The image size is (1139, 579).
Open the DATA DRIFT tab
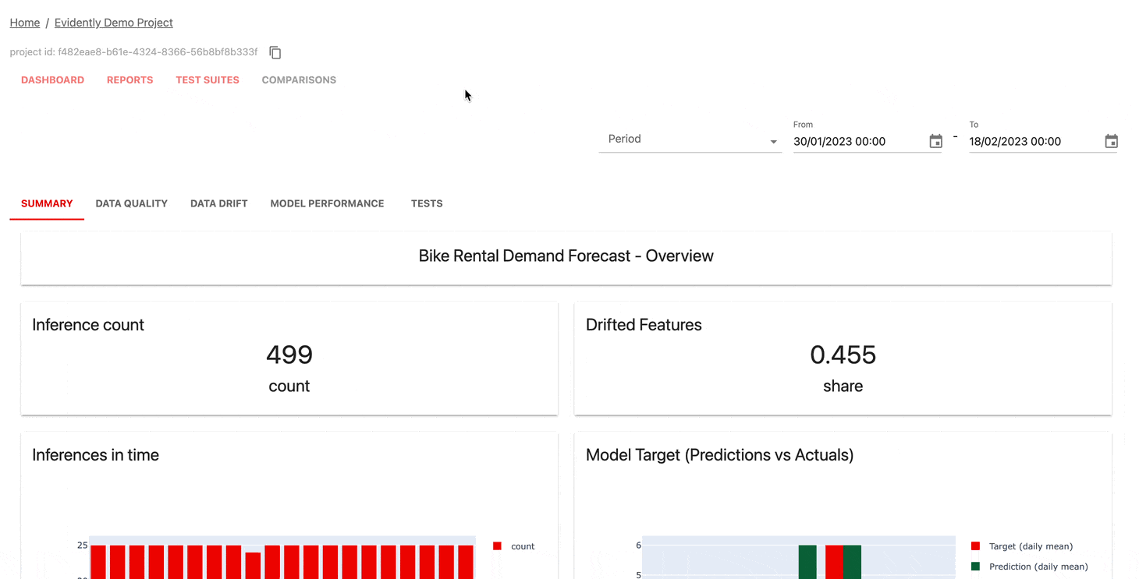click(x=218, y=203)
